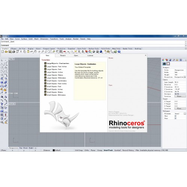Toggle Grid Snap in status bar
The height and width of the screenshot is (187, 187).
coord(79,150)
